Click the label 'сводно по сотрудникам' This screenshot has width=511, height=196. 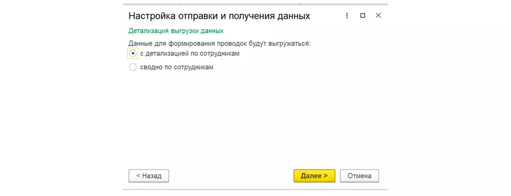(177, 67)
